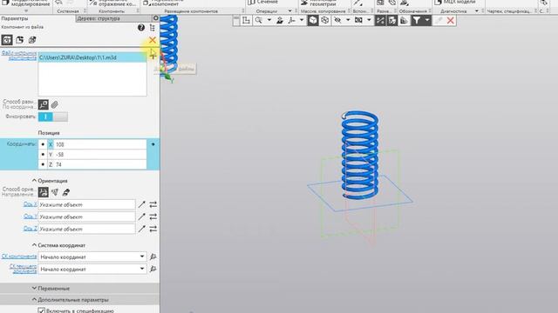This screenshot has height=313, width=558.
Task: Select third mode icon under 'Компонент из файла'
Action: click(x=32, y=40)
